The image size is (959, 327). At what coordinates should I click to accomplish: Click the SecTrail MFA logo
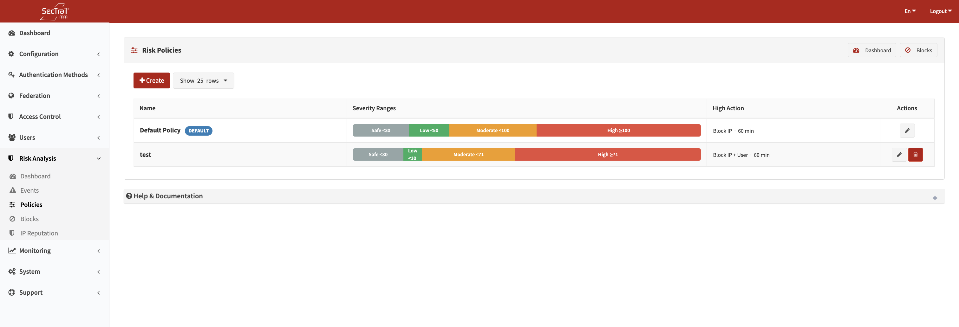54,11
